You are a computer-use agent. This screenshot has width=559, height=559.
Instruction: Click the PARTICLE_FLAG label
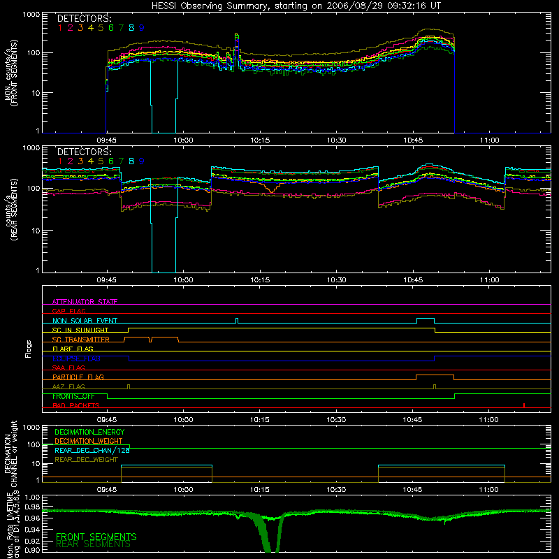[78, 377]
